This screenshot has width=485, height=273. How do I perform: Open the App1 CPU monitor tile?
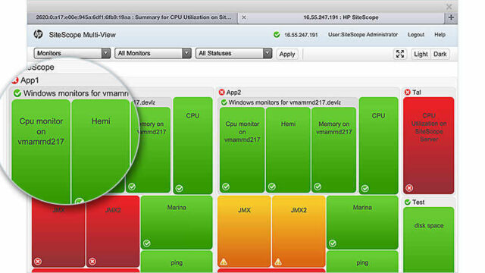(192, 146)
